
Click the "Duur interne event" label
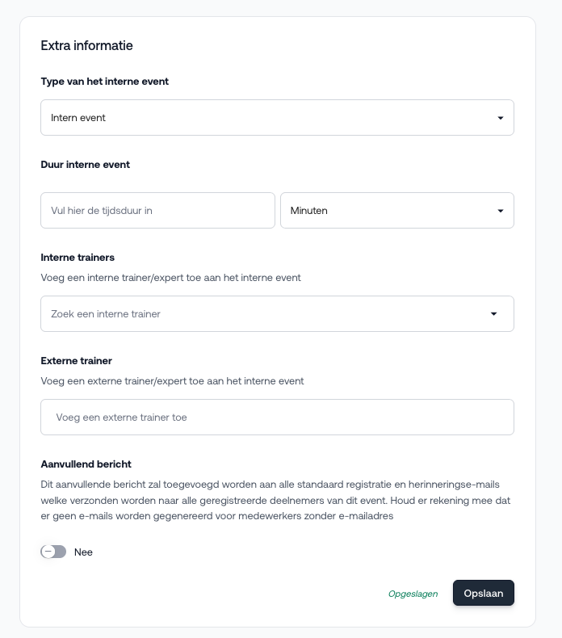pyautogui.click(x=85, y=165)
